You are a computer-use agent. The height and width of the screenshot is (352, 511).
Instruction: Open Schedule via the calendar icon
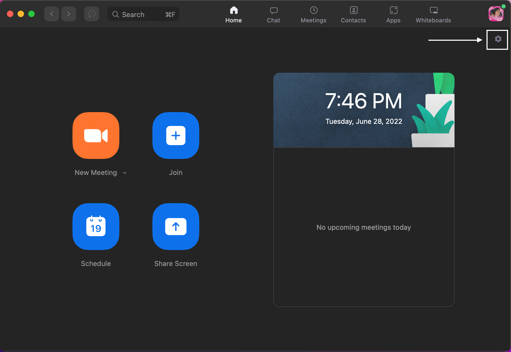click(x=96, y=227)
